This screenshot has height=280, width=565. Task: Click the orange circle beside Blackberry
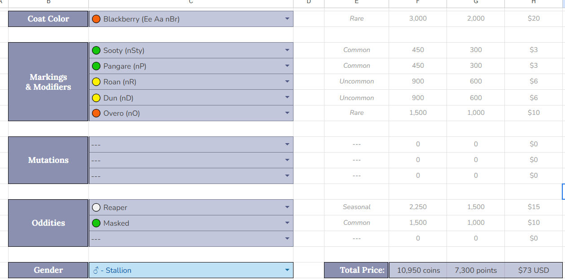click(x=96, y=19)
